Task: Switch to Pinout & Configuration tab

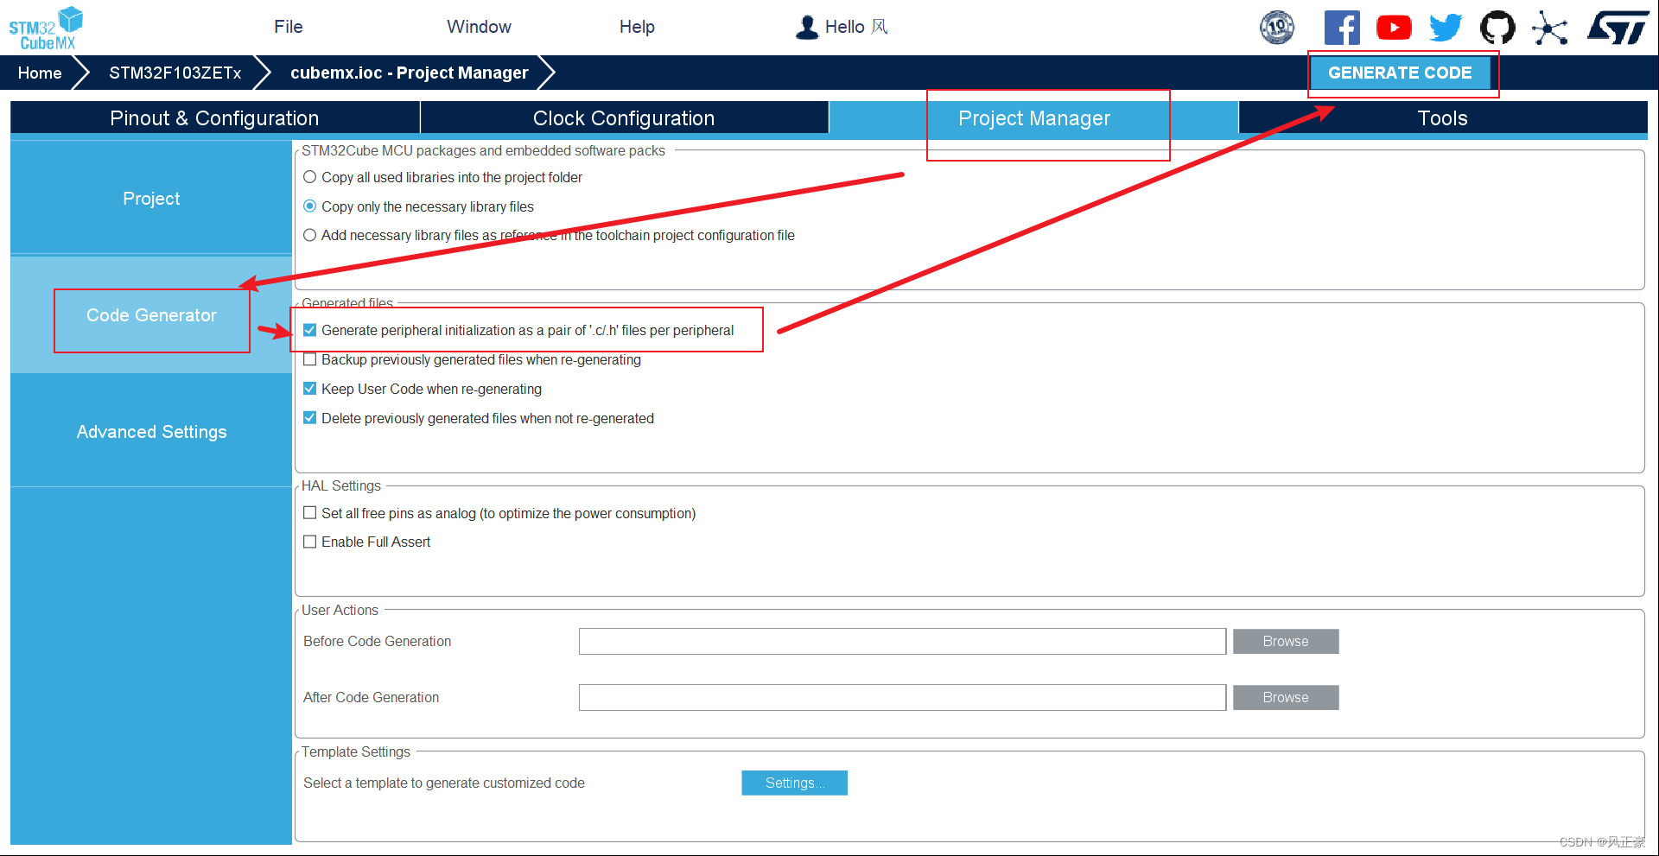Action: point(214,118)
